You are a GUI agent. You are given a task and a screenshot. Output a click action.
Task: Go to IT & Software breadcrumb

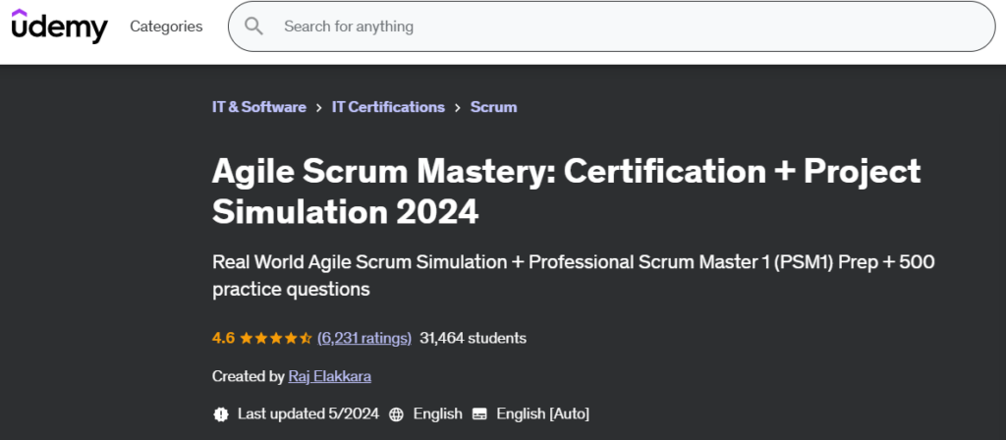[x=259, y=107]
